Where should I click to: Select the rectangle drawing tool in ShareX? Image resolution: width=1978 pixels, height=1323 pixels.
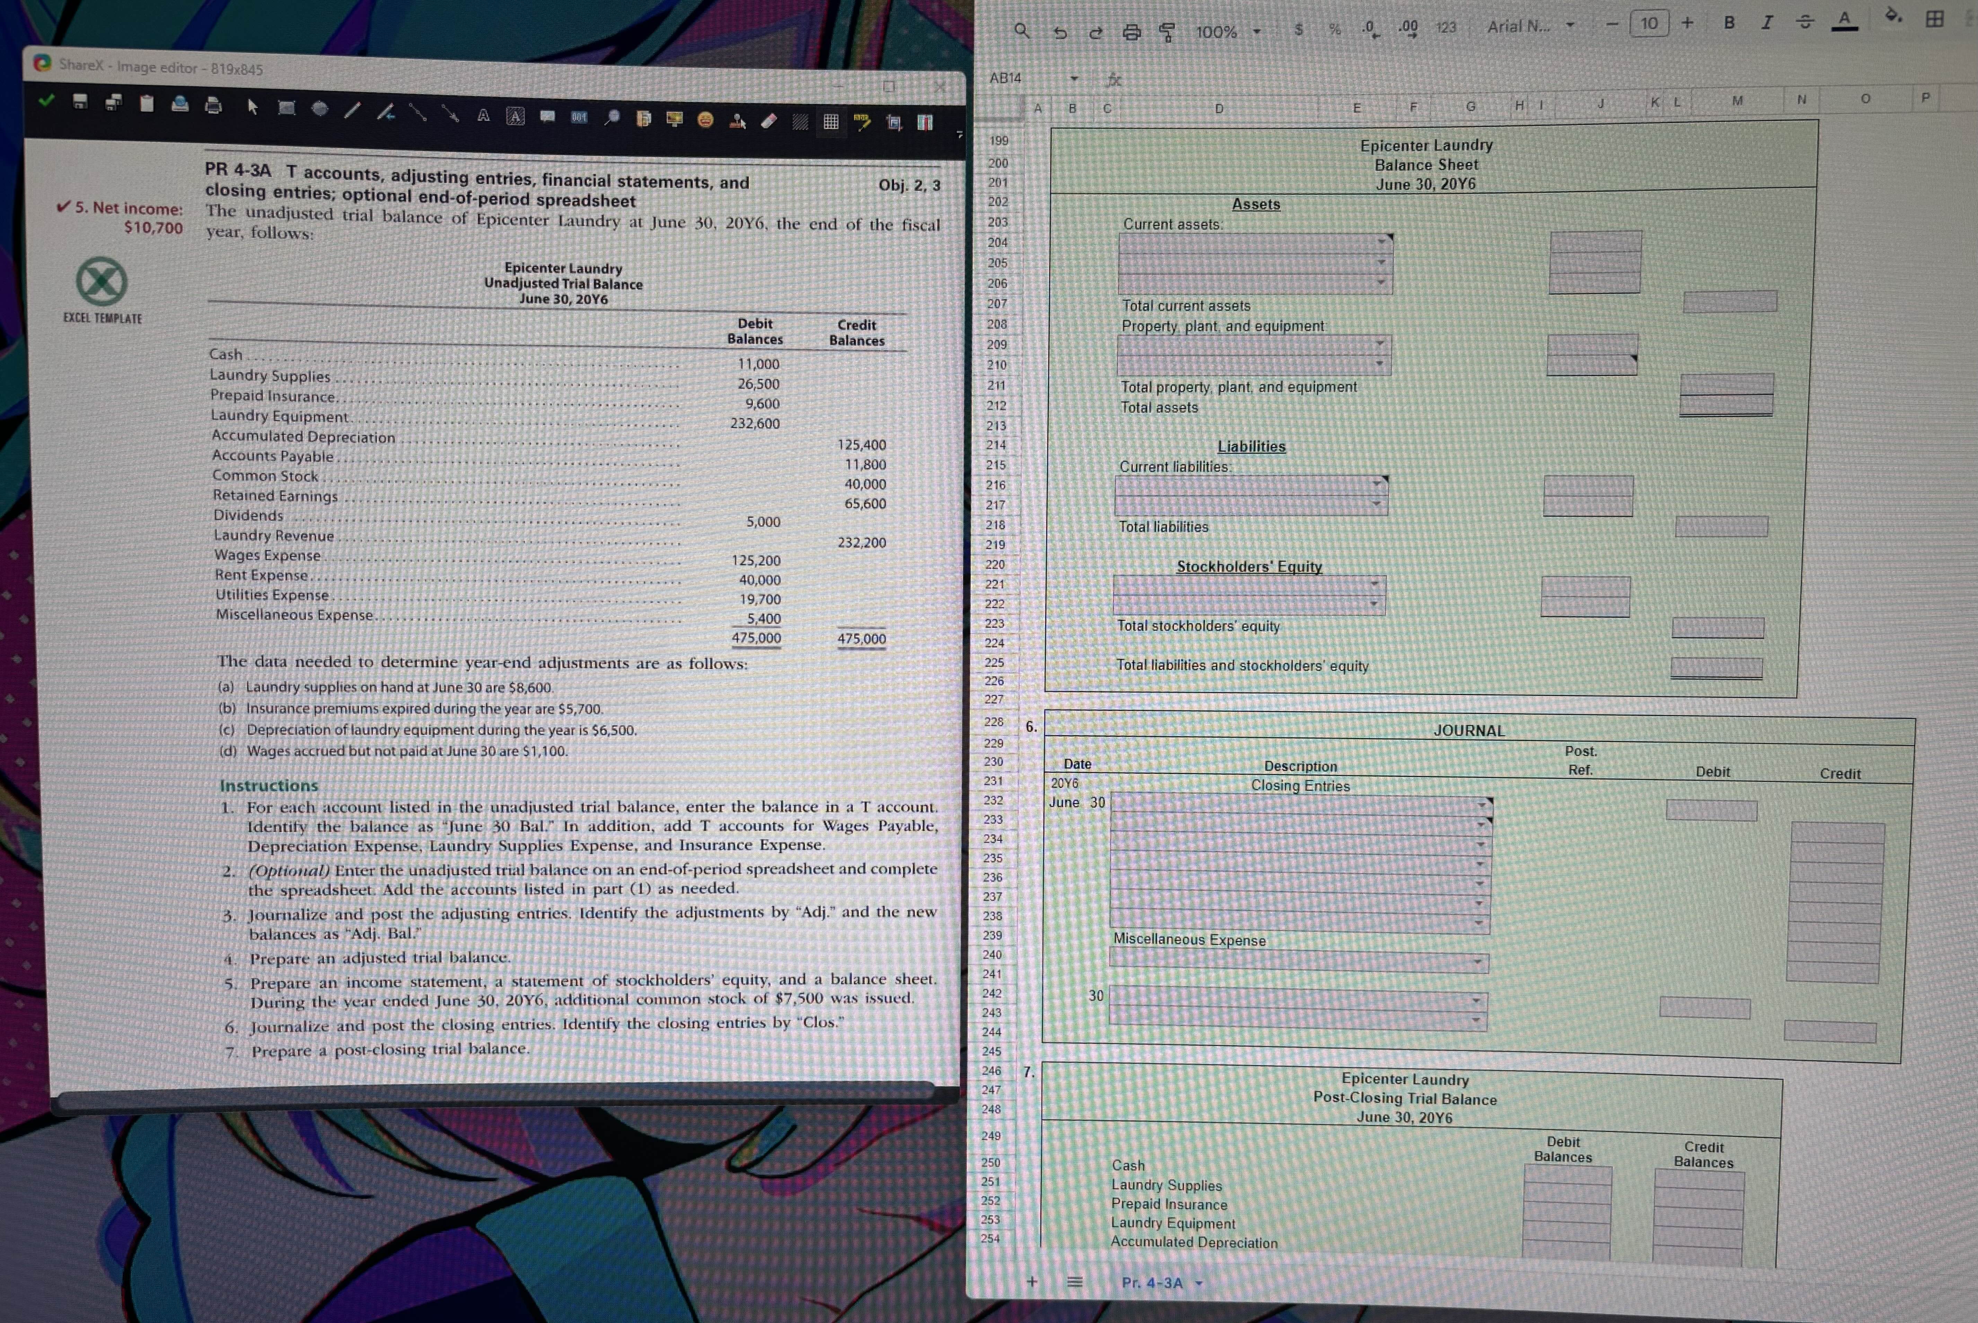(287, 108)
